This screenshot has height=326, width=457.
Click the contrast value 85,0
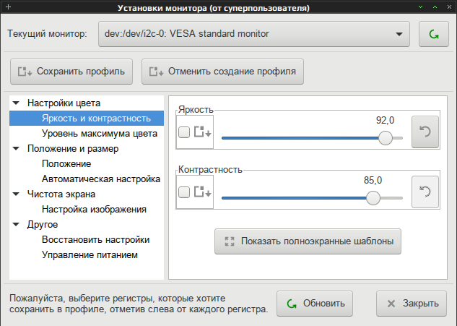point(373,180)
